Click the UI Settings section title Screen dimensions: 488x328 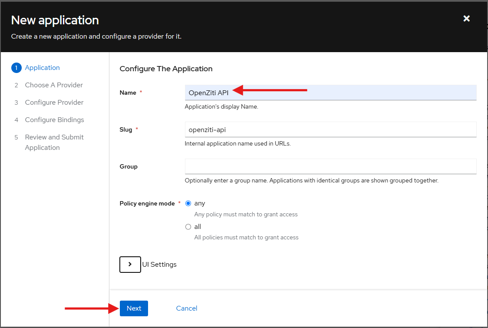159,265
